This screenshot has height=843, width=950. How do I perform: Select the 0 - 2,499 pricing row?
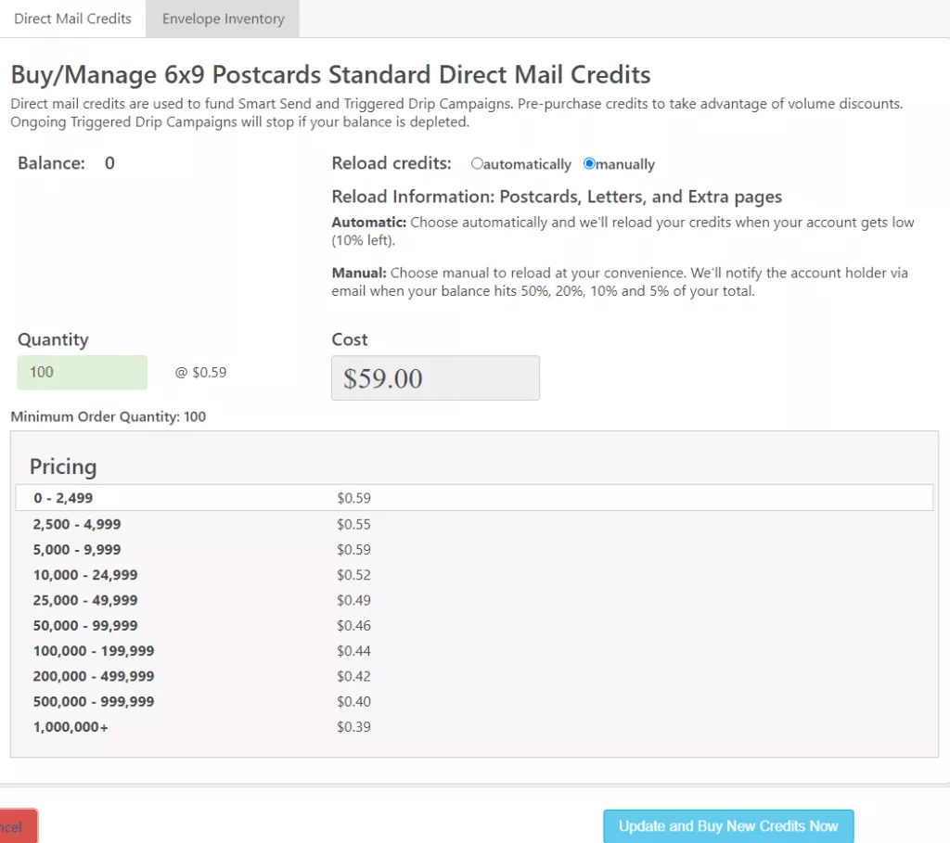pos(474,498)
